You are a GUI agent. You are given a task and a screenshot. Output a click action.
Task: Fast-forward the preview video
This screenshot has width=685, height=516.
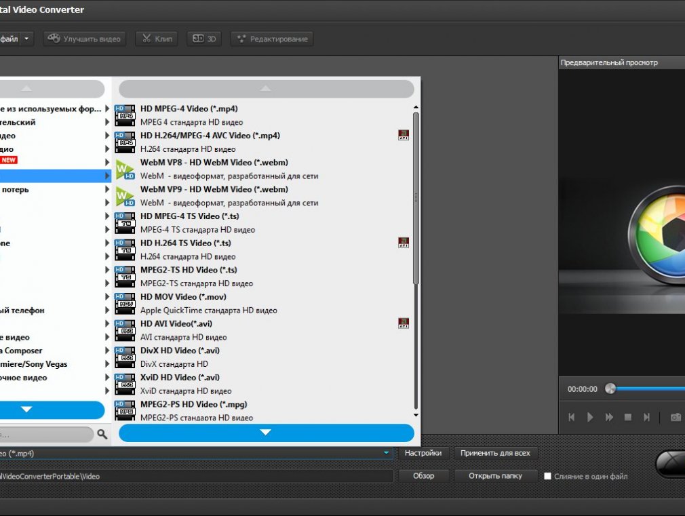click(x=609, y=417)
